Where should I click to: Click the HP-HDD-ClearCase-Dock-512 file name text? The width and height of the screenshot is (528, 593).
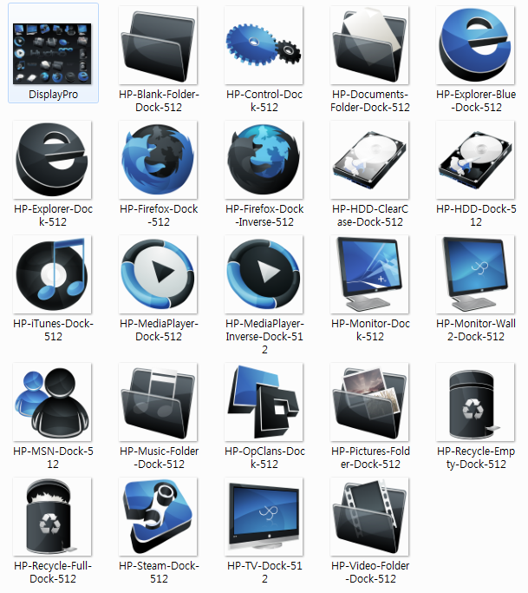pos(370,215)
